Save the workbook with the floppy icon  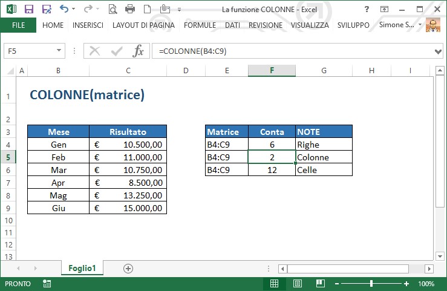tap(29, 9)
